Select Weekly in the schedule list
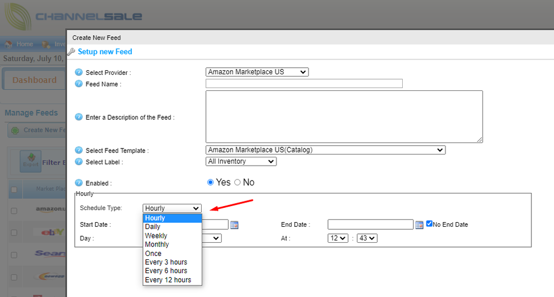 click(156, 235)
